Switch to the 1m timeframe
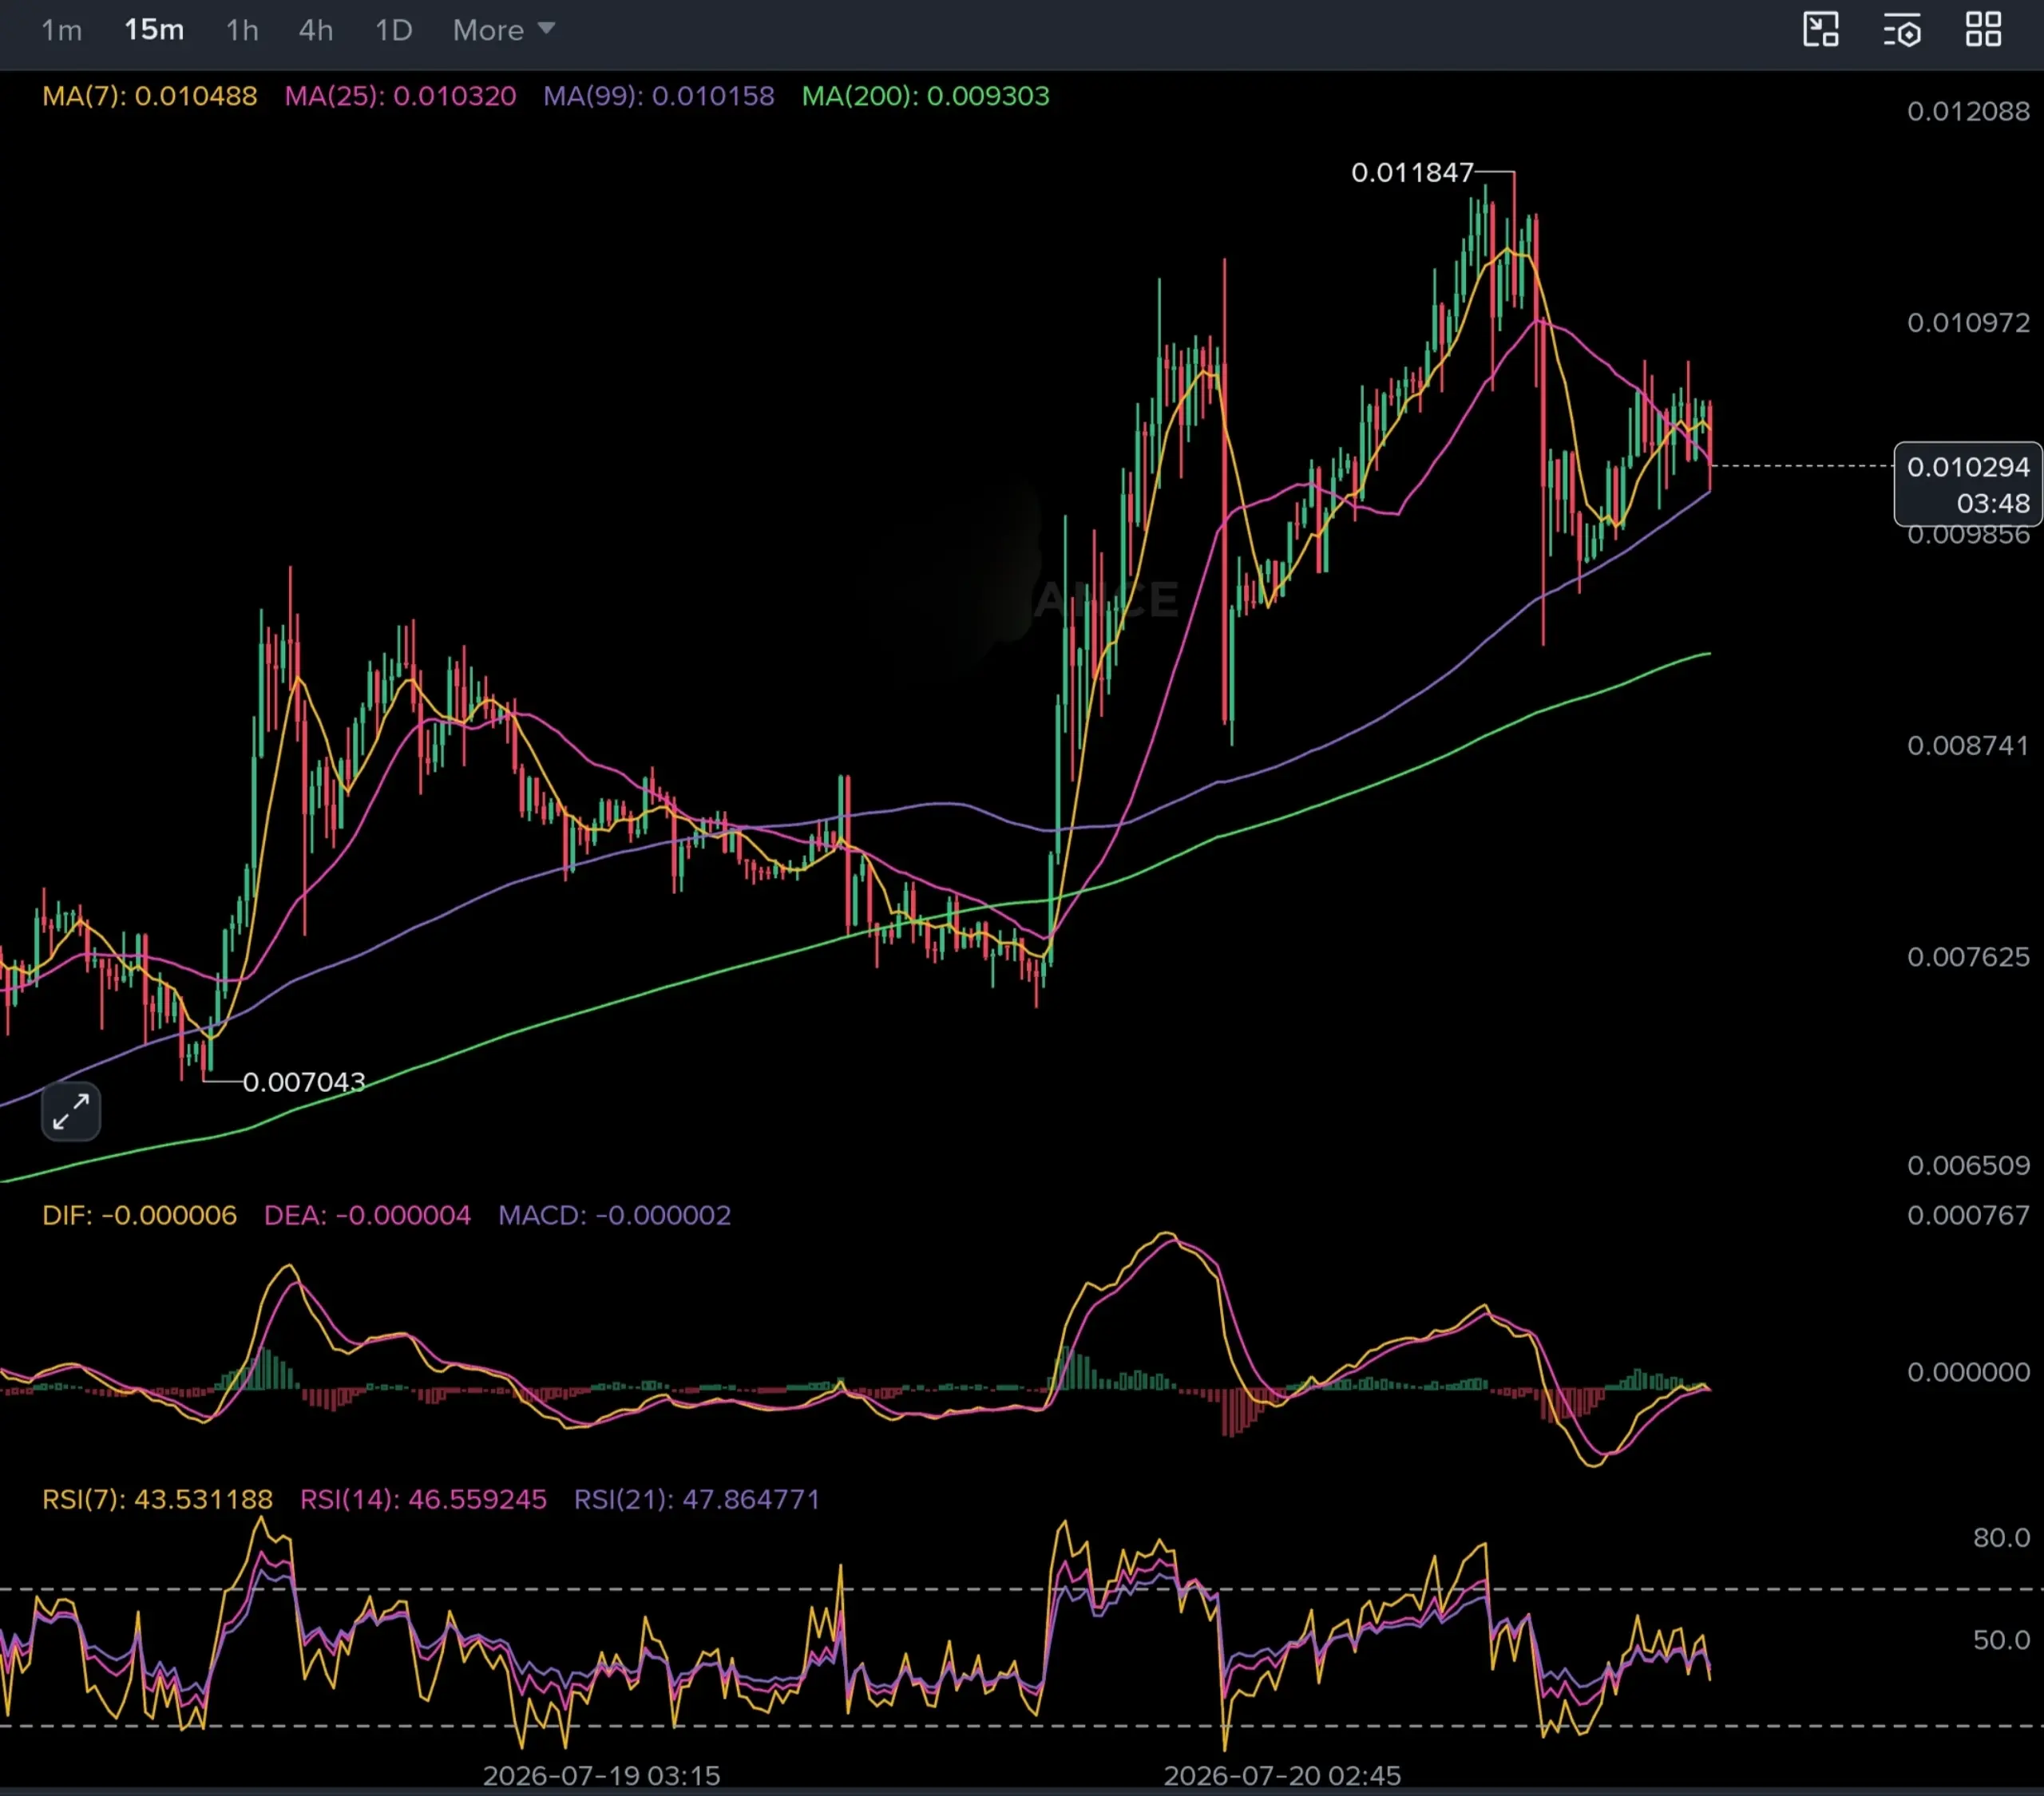The height and width of the screenshot is (1796, 2044). [62, 30]
